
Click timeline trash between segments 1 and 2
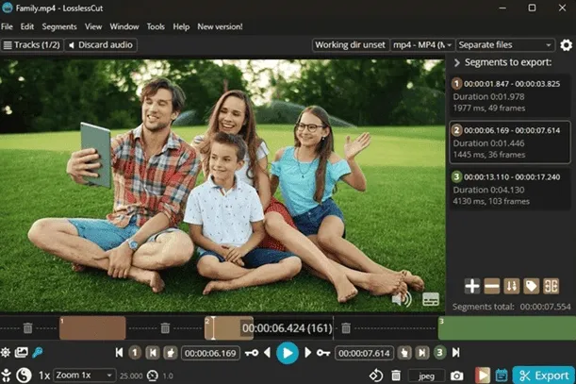pos(165,327)
